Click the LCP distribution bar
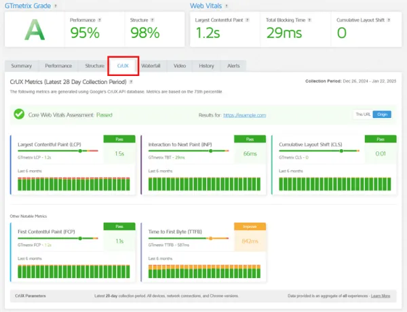This screenshot has width=407, height=312. coord(58,151)
